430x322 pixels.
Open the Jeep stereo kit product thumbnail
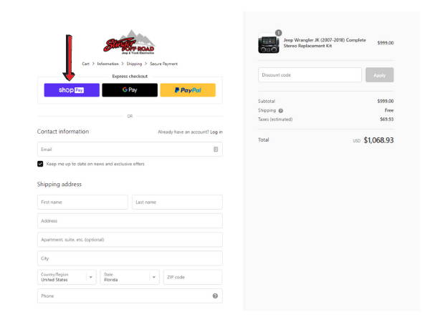pyautogui.click(x=269, y=44)
